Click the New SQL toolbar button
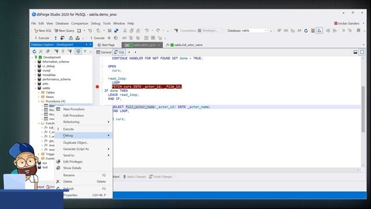The width and height of the screenshot is (371, 209). tap(43, 31)
